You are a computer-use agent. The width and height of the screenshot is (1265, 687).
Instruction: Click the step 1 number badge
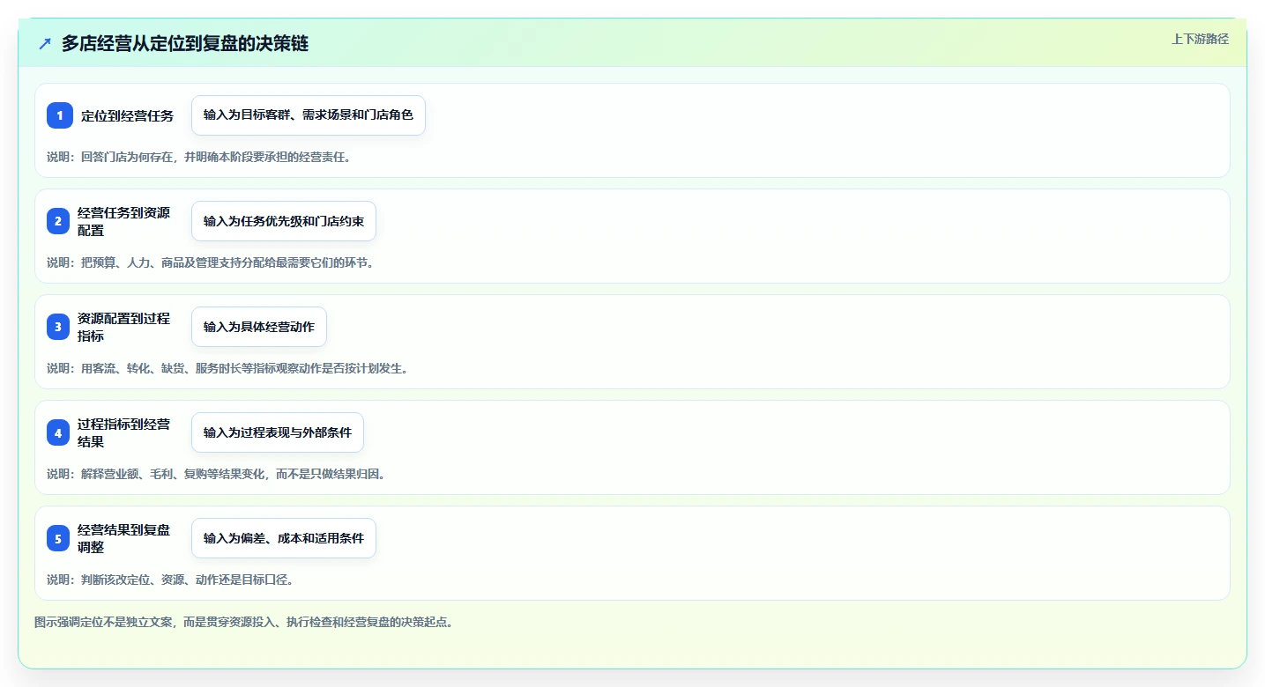pyautogui.click(x=60, y=115)
